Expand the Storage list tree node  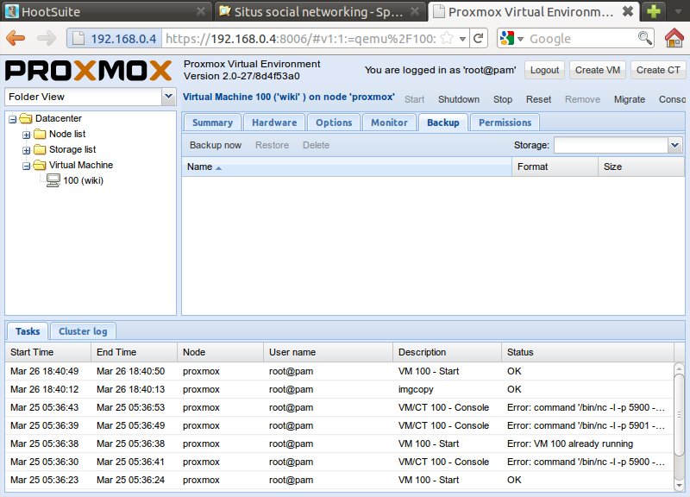click(26, 149)
